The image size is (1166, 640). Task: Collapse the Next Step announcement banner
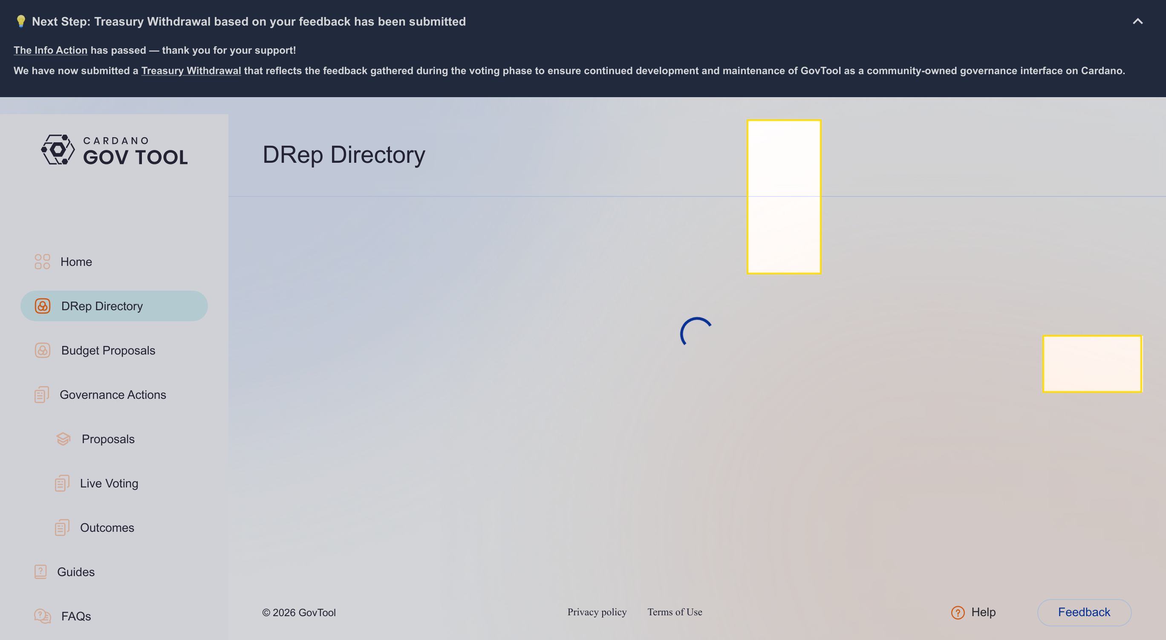(1137, 21)
